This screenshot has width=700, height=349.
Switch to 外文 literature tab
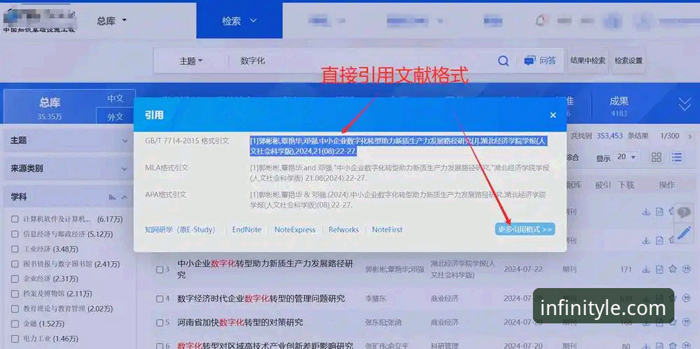pyautogui.click(x=115, y=116)
